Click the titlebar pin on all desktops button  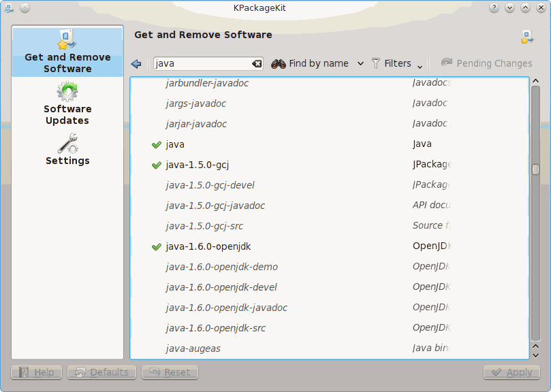pyautogui.click(x=25, y=7)
